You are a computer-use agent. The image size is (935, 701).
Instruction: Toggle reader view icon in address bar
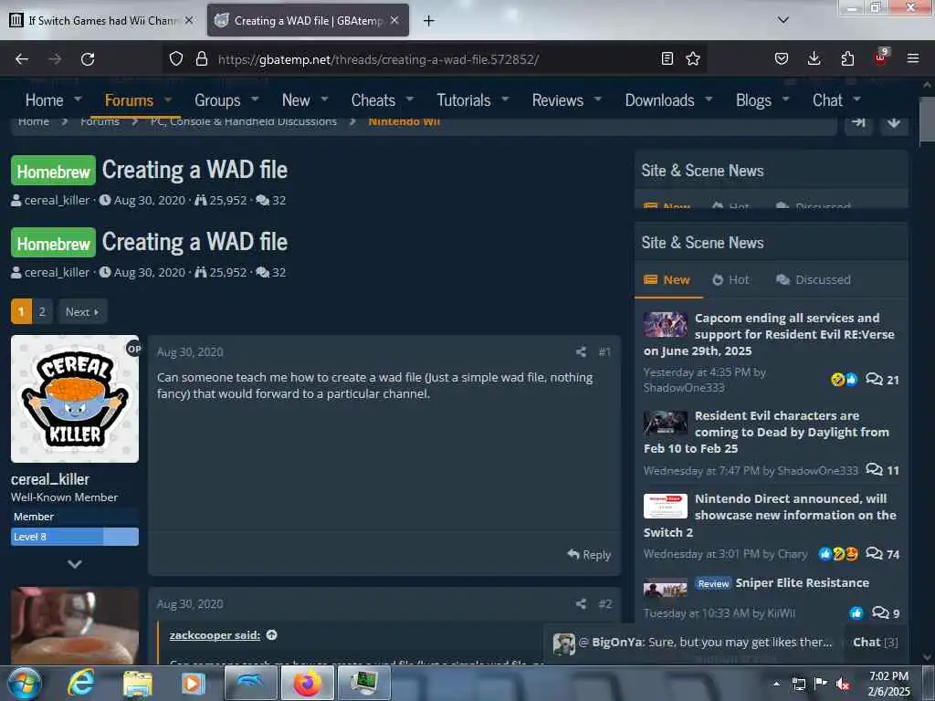pyautogui.click(x=667, y=58)
